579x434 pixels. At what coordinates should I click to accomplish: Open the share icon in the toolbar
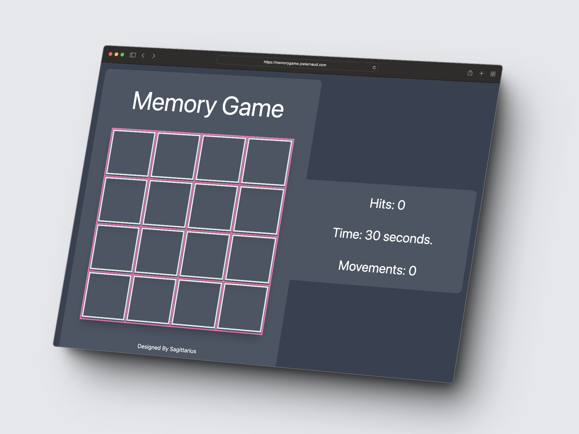(470, 73)
